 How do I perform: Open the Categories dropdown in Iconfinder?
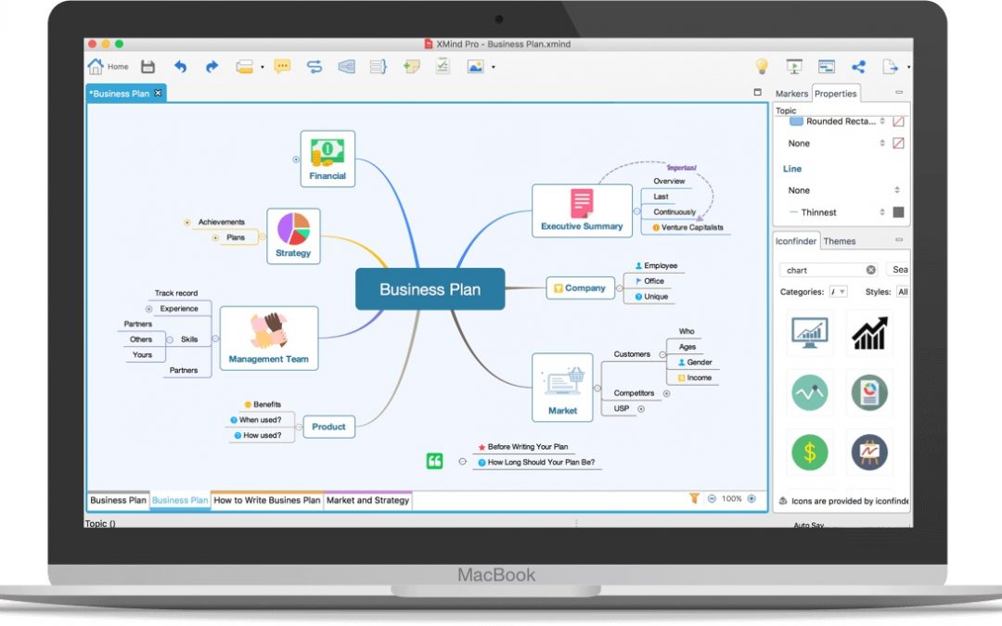(839, 292)
